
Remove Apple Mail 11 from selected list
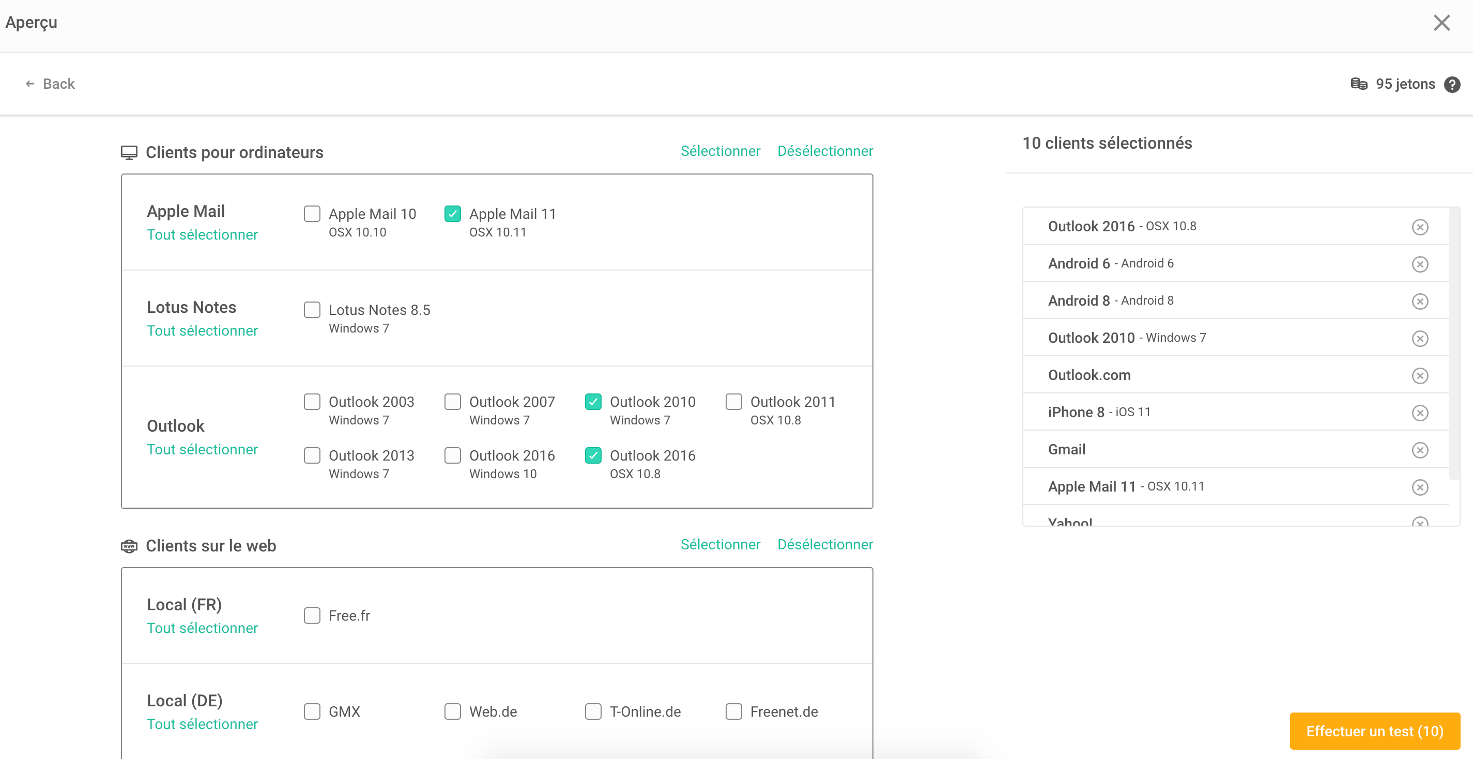click(x=1420, y=486)
